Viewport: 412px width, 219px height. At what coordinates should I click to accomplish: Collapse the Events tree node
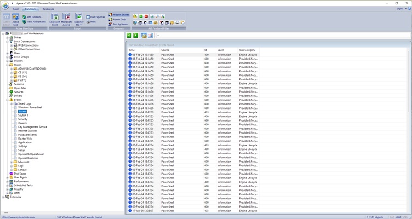[7, 100]
